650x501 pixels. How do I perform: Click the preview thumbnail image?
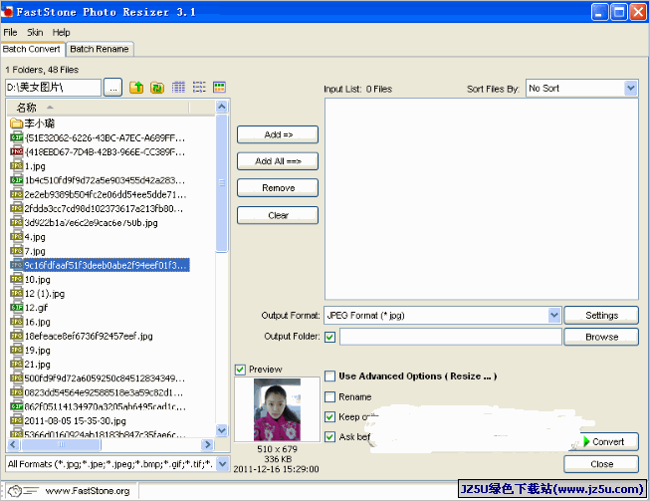[277, 409]
